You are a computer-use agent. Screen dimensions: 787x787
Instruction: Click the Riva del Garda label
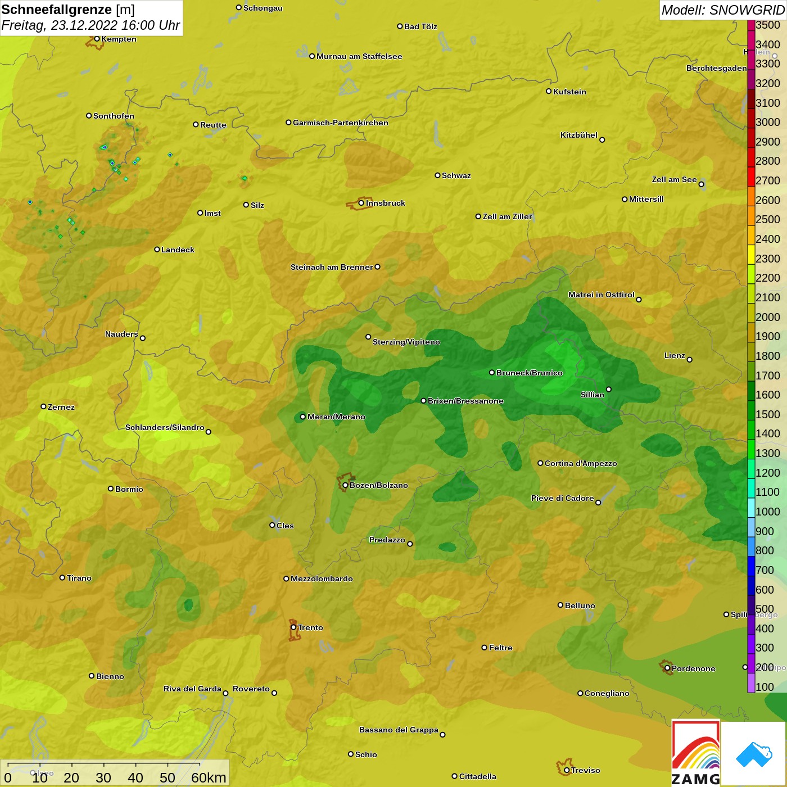(192, 689)
